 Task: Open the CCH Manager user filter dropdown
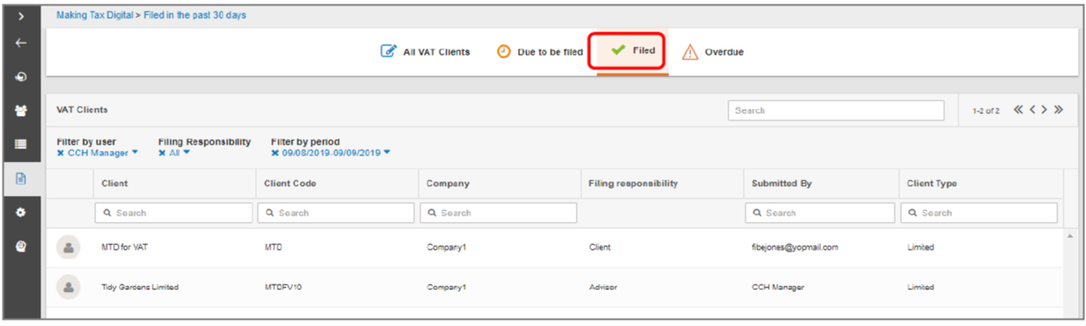click(x=98, y=153)
